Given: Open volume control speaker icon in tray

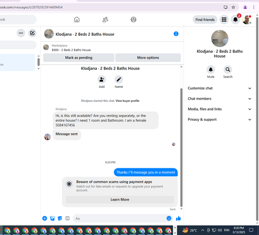Looking at the screenshot, I should click(220, 230).
